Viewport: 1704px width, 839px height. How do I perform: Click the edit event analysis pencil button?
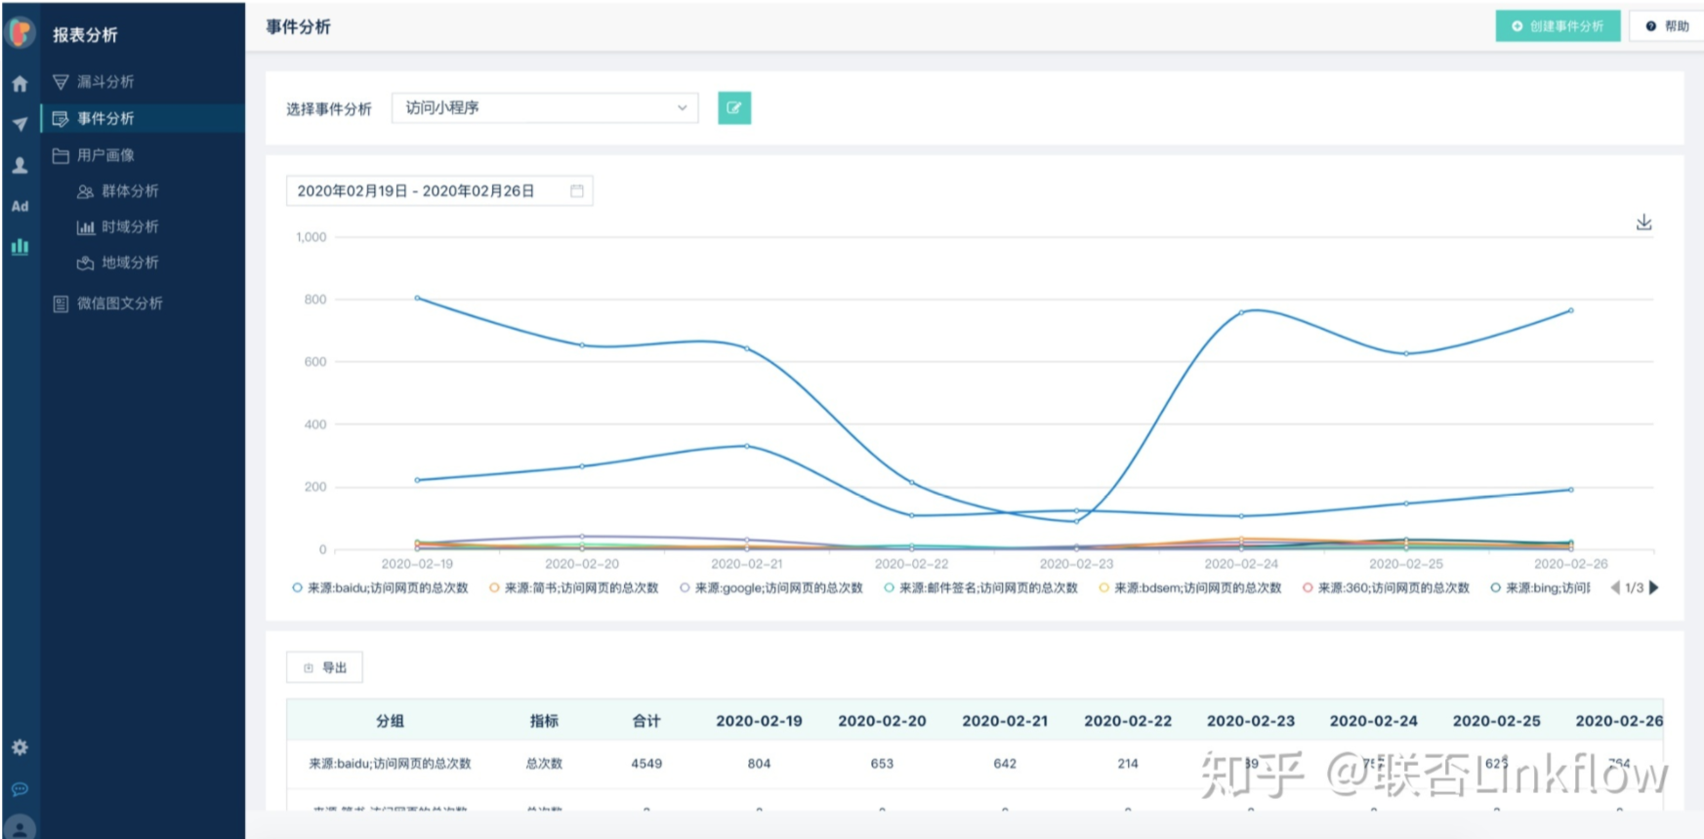734,107
